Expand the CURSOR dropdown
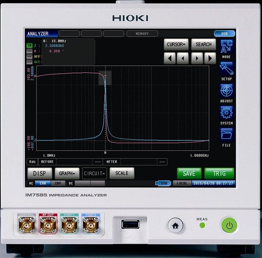262x258 pixels. tap(176, 44)
